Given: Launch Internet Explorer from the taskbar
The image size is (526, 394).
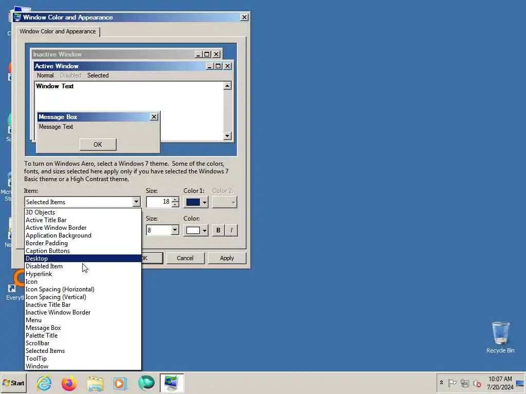Looking at the screenshot, I should coord(44,383).
